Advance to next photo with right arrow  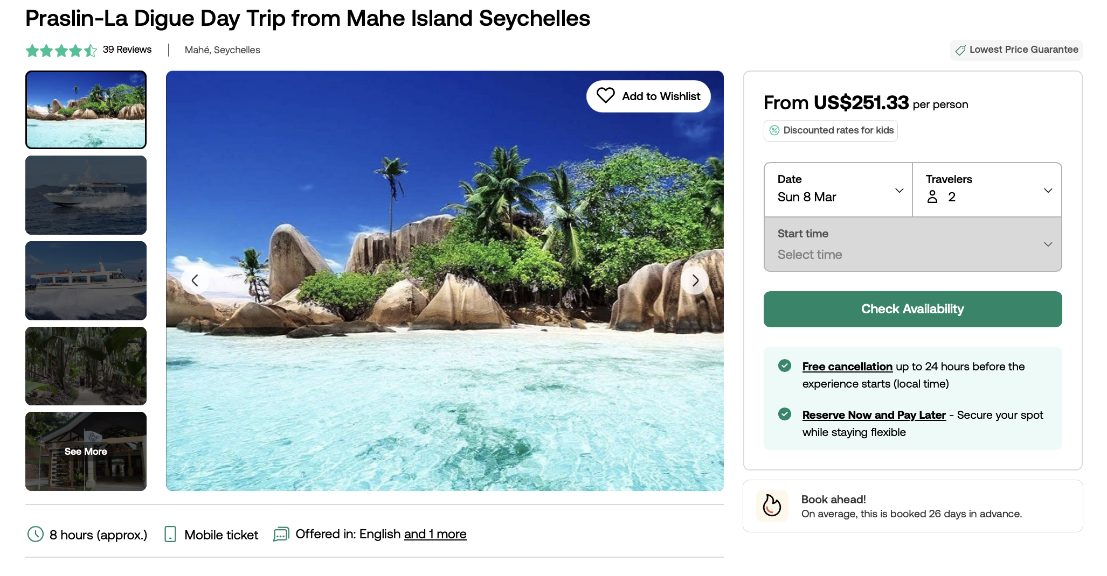tap(695, 280)
